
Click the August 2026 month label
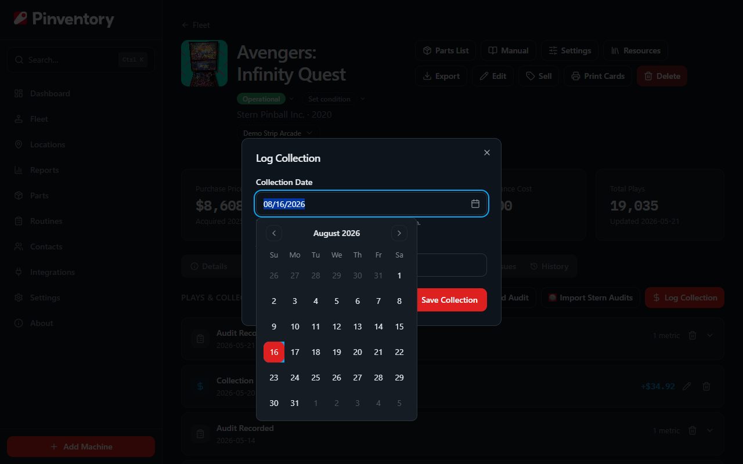point(337,233)
